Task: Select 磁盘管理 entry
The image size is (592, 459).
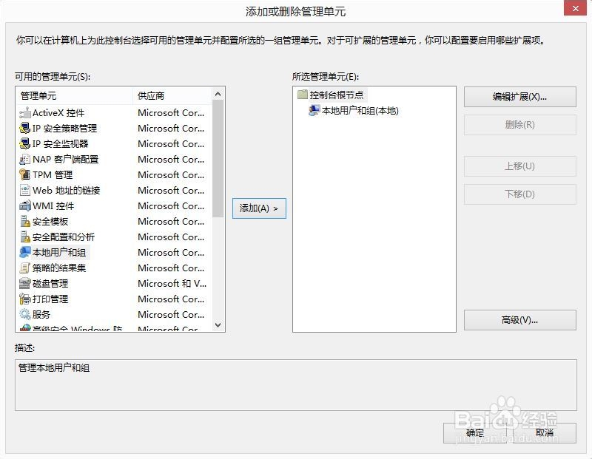Action: click(50, 283)
